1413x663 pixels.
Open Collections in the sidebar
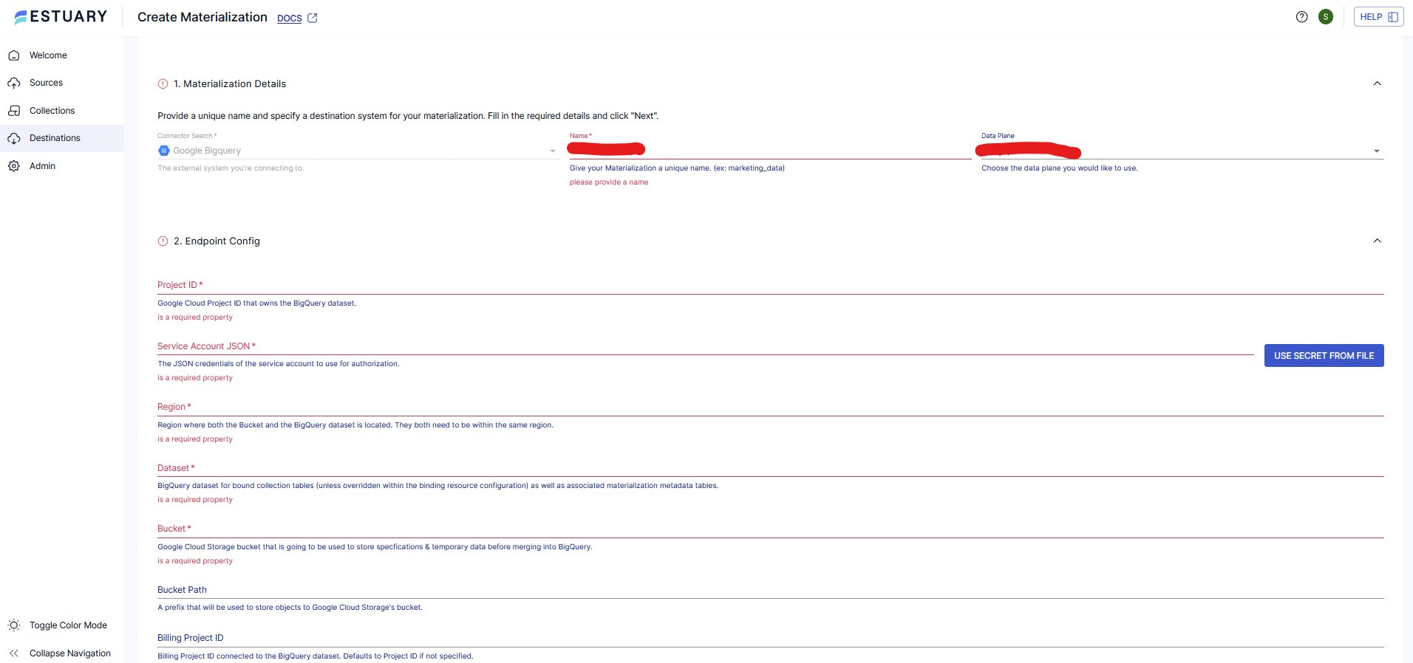point(61,111)
